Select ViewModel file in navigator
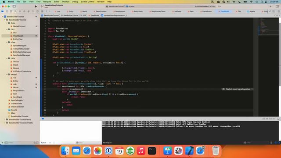The width and height of the screenshot is (281, 158). 20,36
